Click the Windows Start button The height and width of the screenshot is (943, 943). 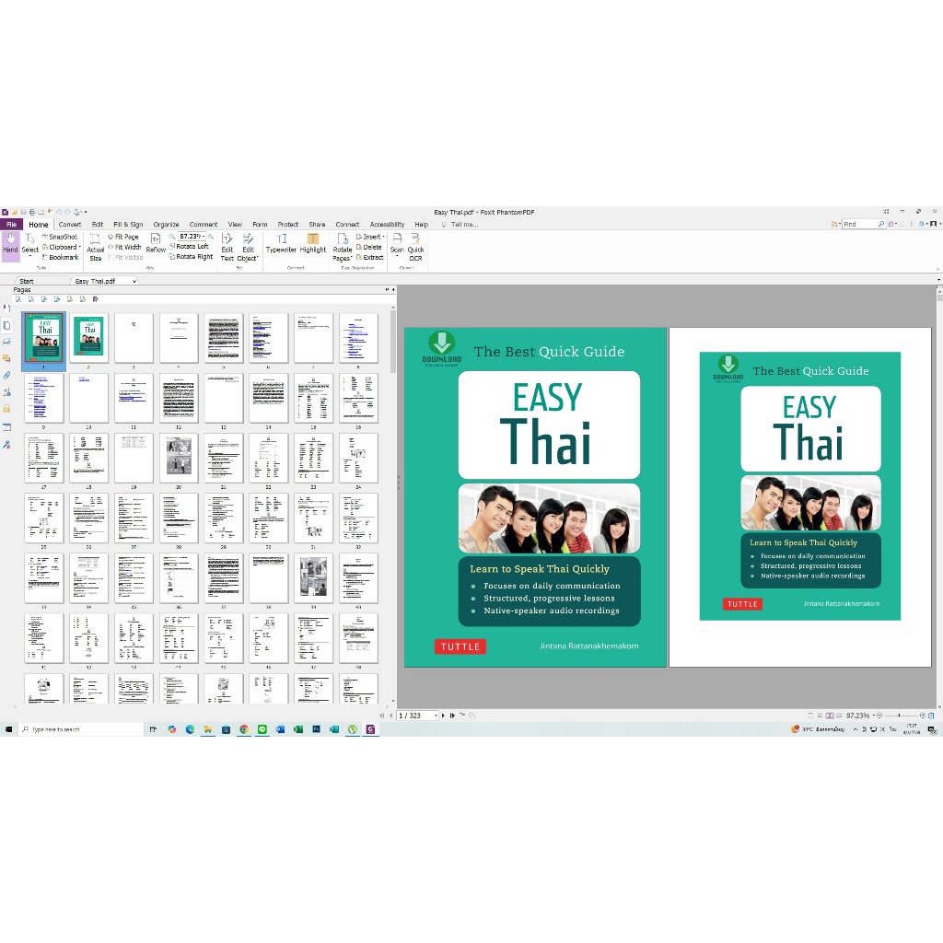(x=8, y=729)
